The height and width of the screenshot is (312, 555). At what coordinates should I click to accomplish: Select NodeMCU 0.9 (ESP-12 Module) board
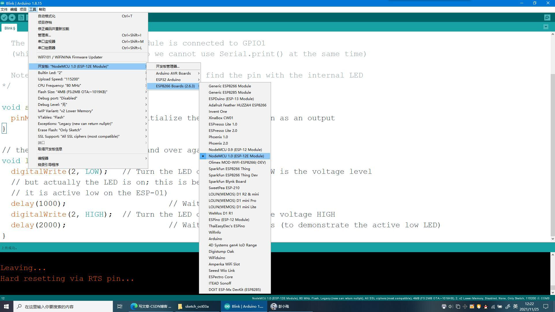pyautogui.click(x=235, y=150)
